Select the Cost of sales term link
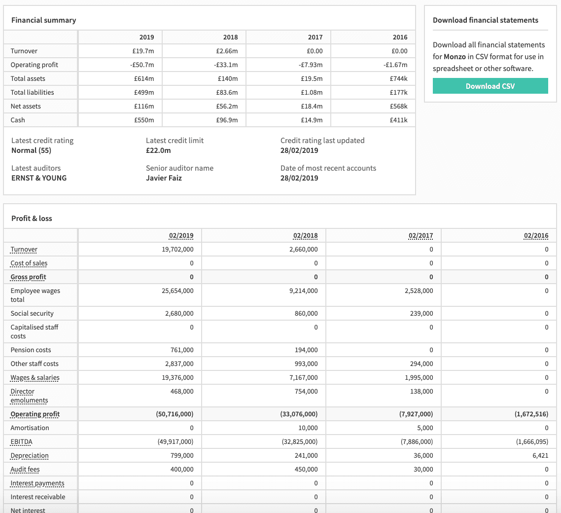The height and width of the screenshot is (513, 561). click(x=29, y=263)
